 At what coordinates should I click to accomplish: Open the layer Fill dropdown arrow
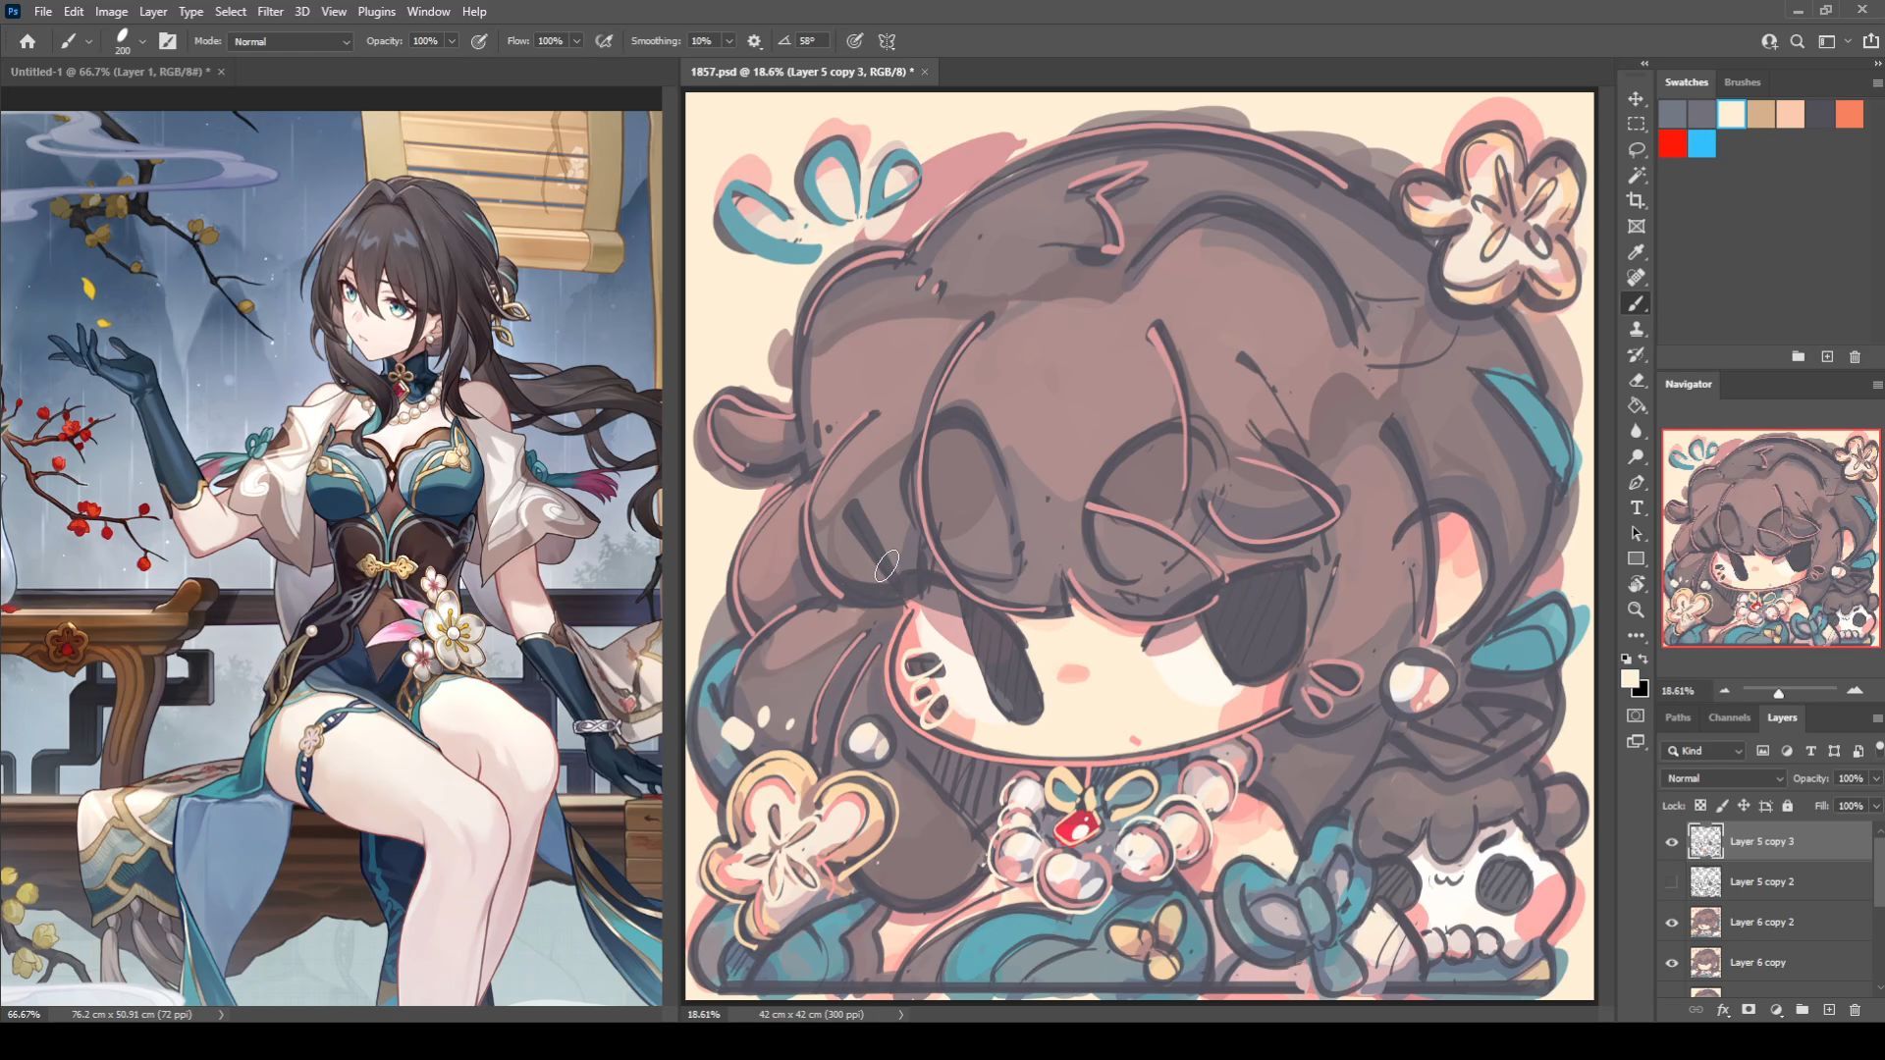[x=1876, y=806]
